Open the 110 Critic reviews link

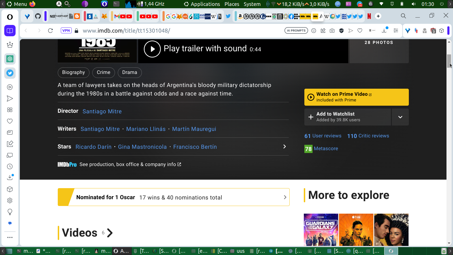[x=368, y=136]
